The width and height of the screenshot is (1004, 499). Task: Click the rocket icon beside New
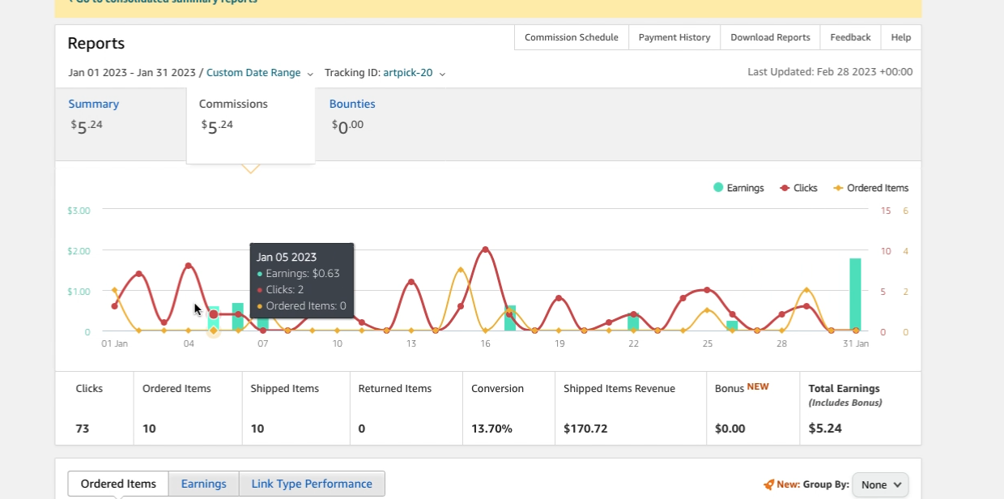coord(768,484)
